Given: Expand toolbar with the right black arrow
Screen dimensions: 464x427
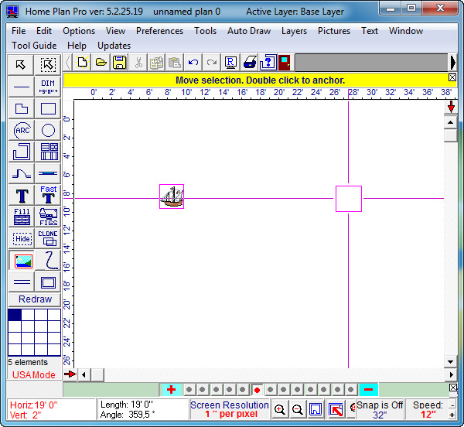Looking at the screenshot, I should [453, 63].
